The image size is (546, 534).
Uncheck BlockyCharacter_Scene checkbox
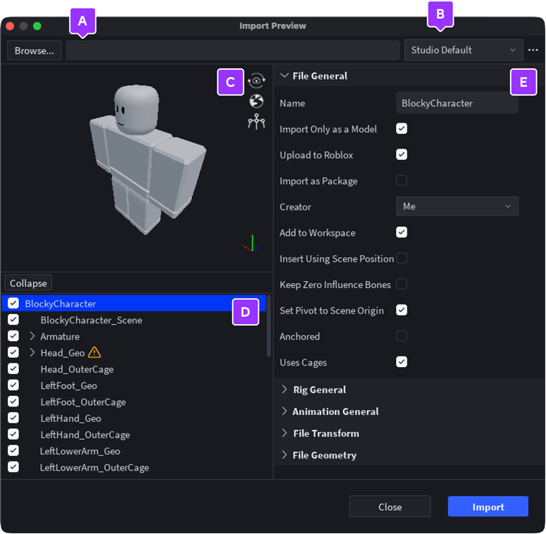click(x=13, y=320)
